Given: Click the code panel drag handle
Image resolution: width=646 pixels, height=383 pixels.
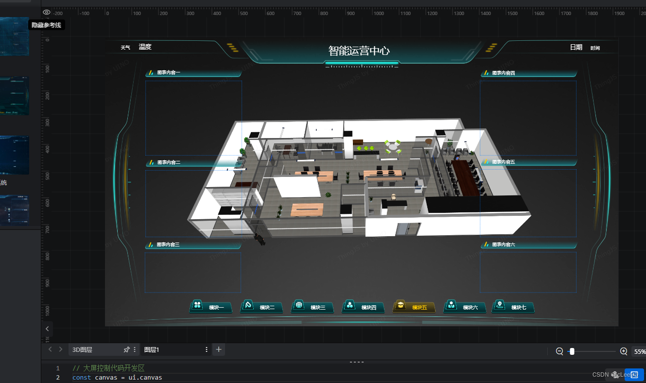Looking at the screenshot, I should point(357,362).
